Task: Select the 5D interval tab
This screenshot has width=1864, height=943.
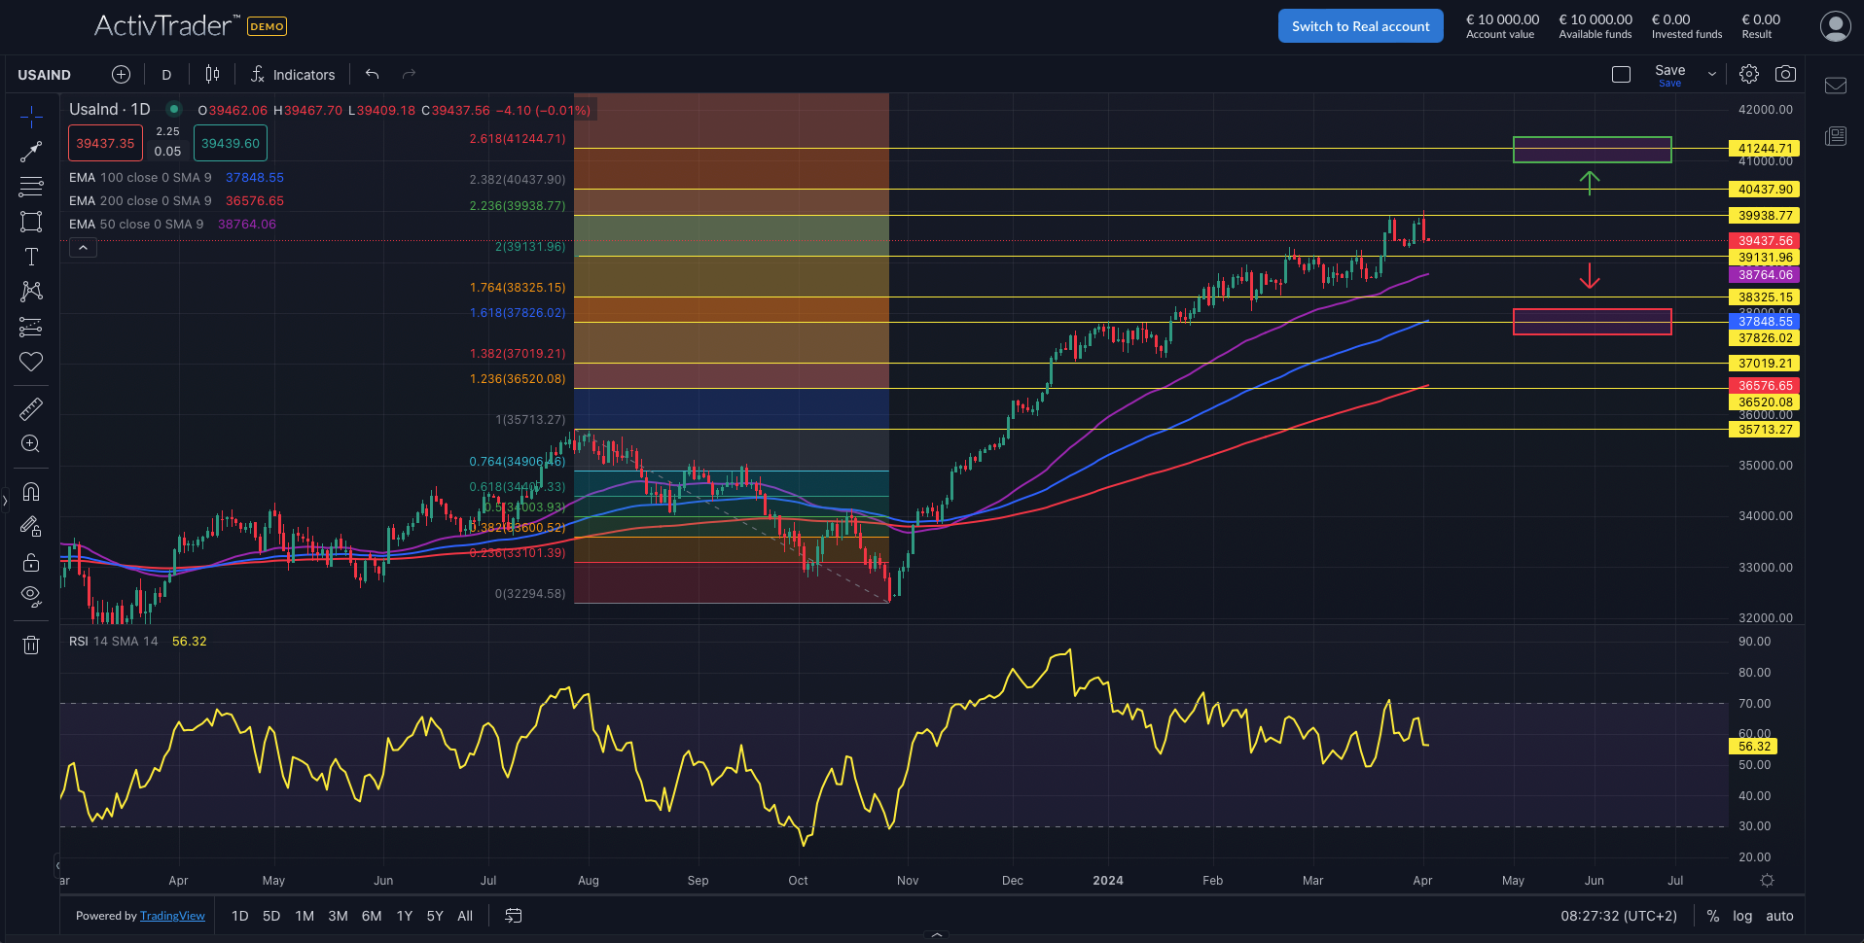Action: point(270,915)
